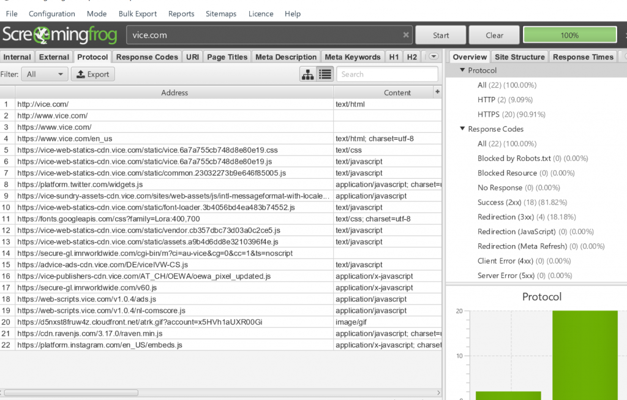Select Success (2xx) in overview

522,202
